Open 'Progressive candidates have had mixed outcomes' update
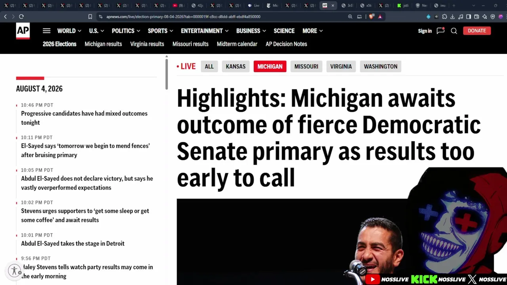Image resolution: width=507 pixels, height=285 pixels. [84, 118]
